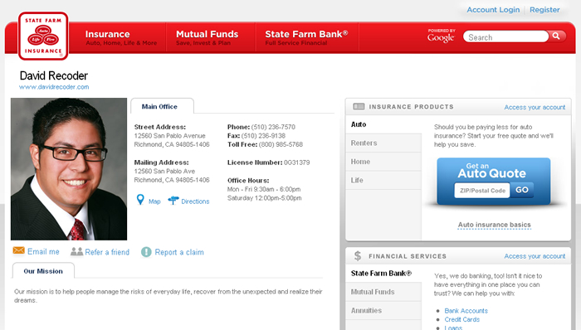
Task: Click Access your account under Financial Services
Action: click(535, 256)
